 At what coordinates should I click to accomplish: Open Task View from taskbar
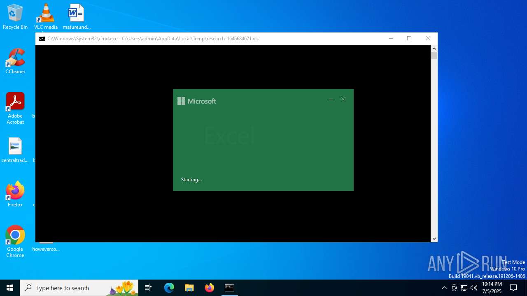point(148,288)
